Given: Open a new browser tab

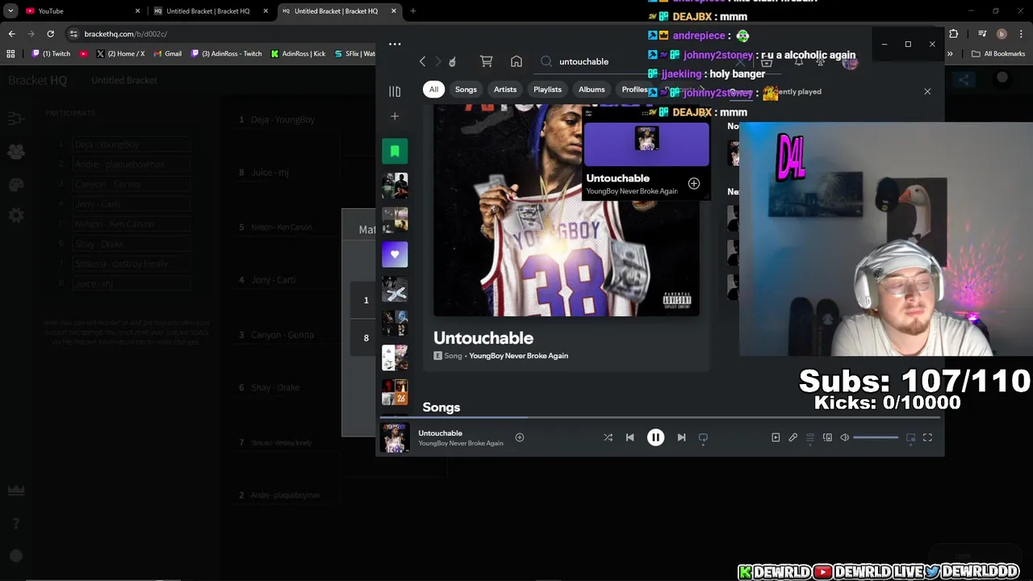Looking at the screenshot, I should 412,11.
